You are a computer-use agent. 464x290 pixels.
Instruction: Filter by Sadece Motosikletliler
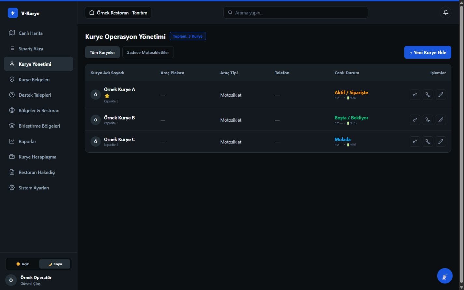pyautogui.click(x=148, y=52)
